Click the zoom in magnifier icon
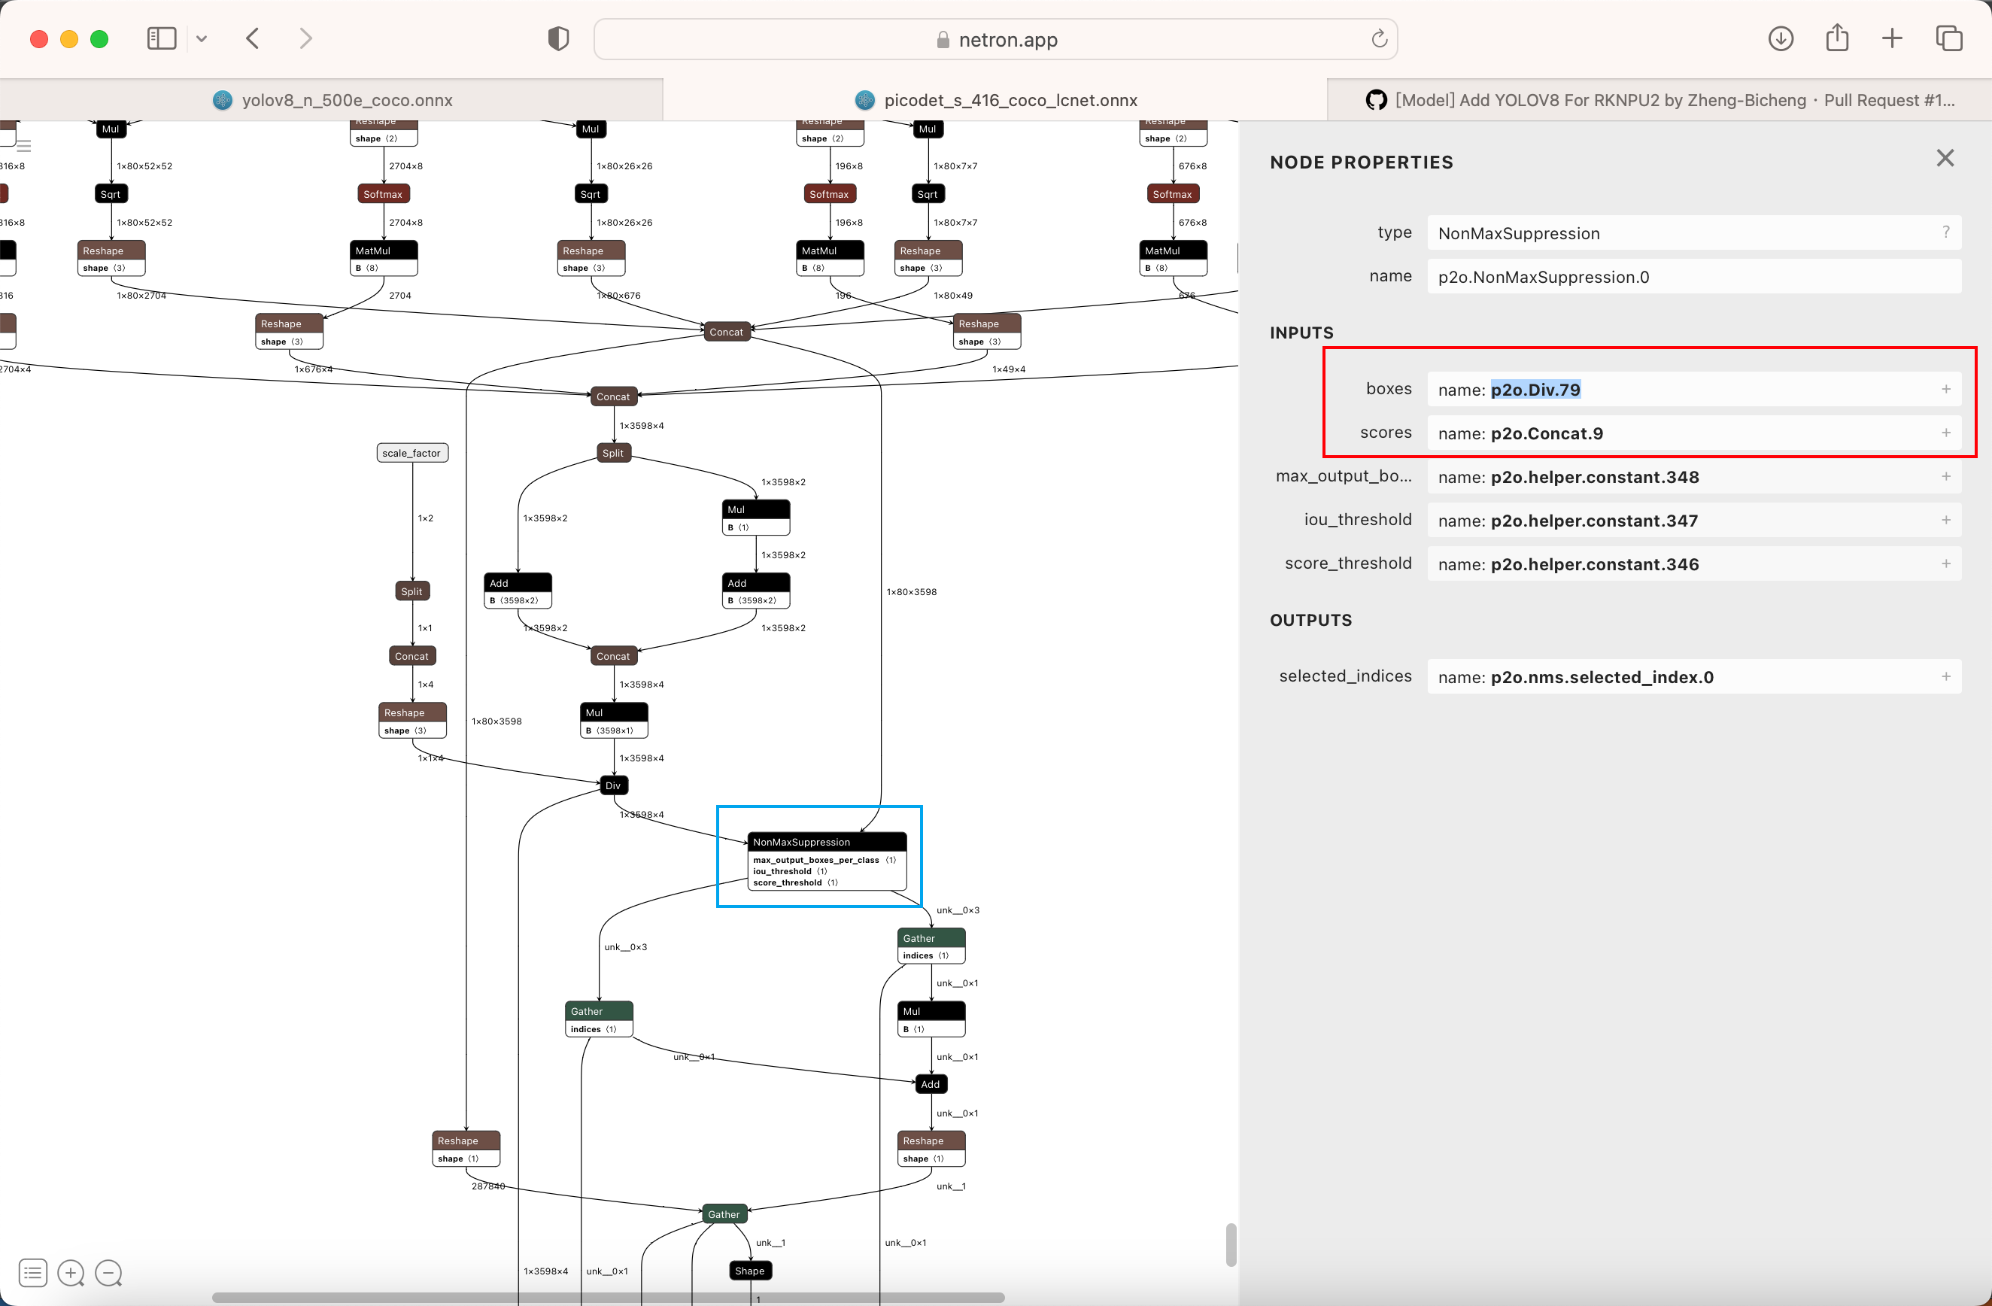 (70, 1274)
